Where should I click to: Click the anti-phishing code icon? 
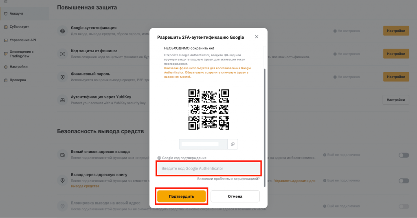(x=62, y=54)
